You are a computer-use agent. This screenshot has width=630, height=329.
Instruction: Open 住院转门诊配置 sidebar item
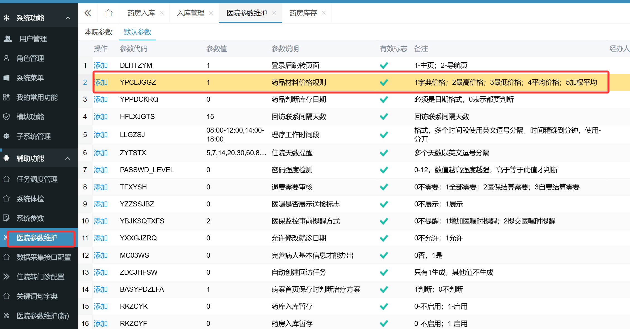(x=40, y=277)
